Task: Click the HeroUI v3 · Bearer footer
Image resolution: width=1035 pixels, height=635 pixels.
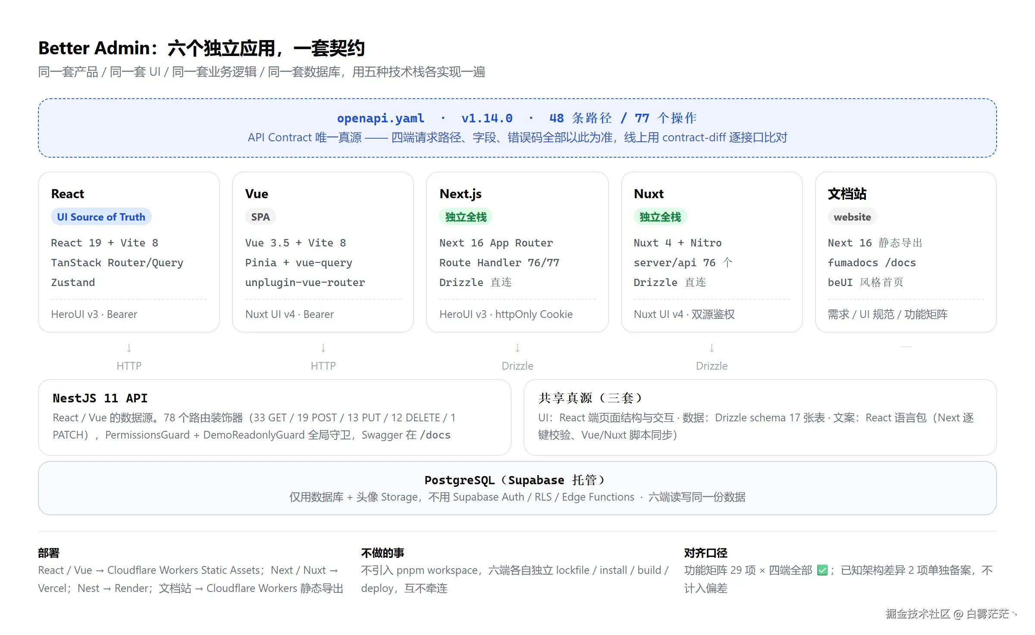Action: coord(94,314)
